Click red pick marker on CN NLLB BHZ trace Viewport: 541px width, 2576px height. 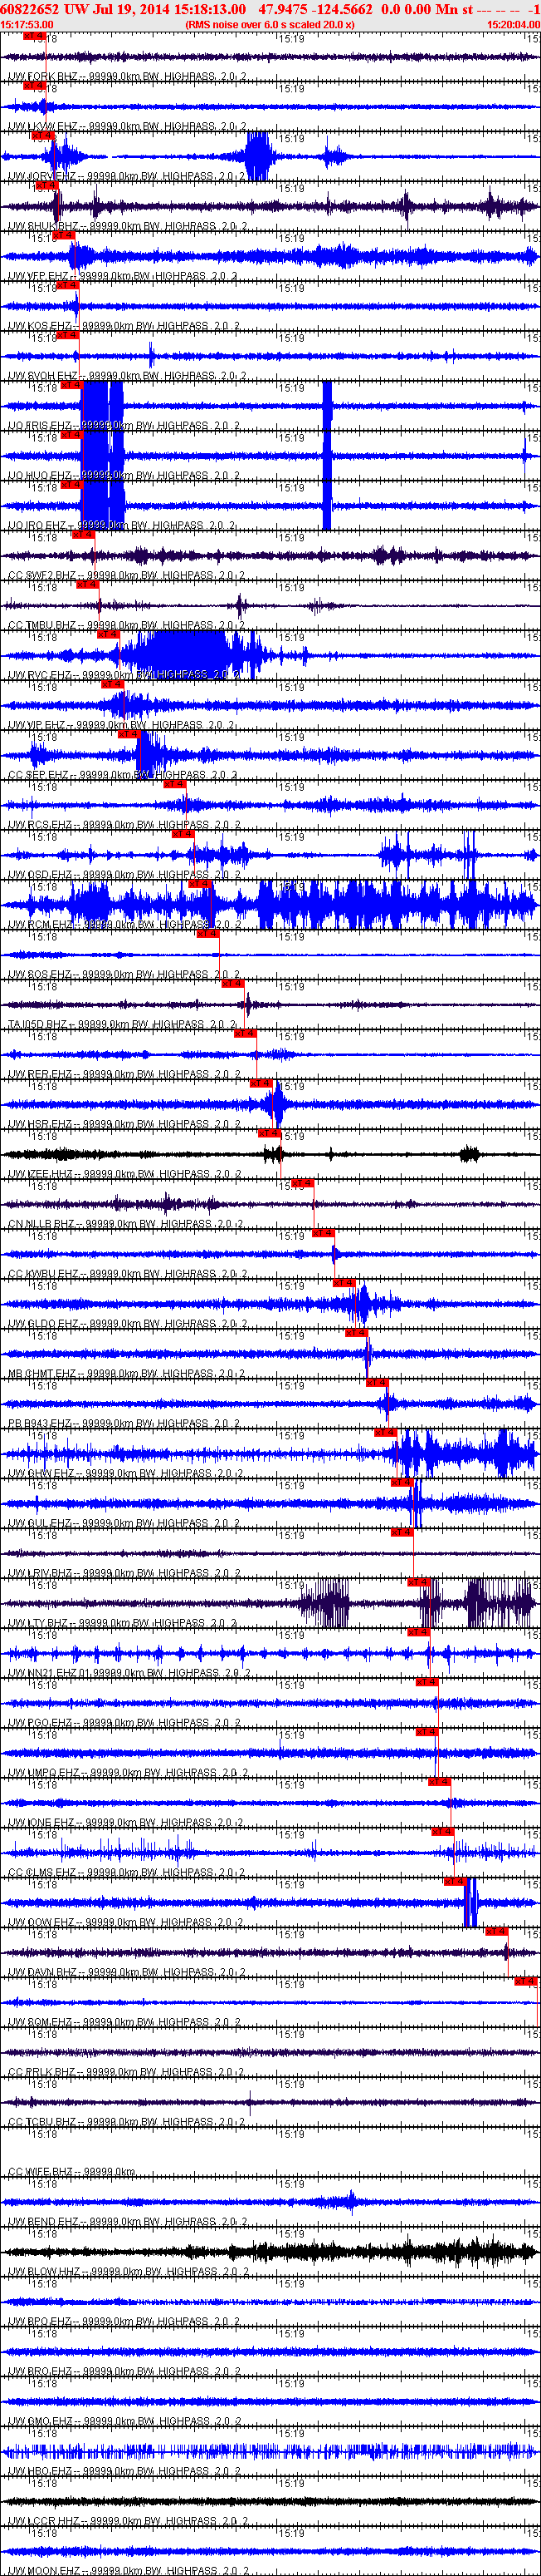pyautogui.click(x=301, y=1184)
